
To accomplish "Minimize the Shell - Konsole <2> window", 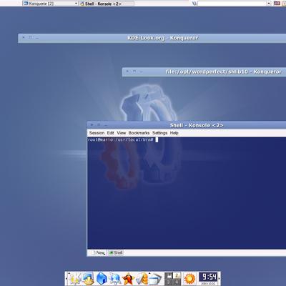I will (x=106, y=125).
